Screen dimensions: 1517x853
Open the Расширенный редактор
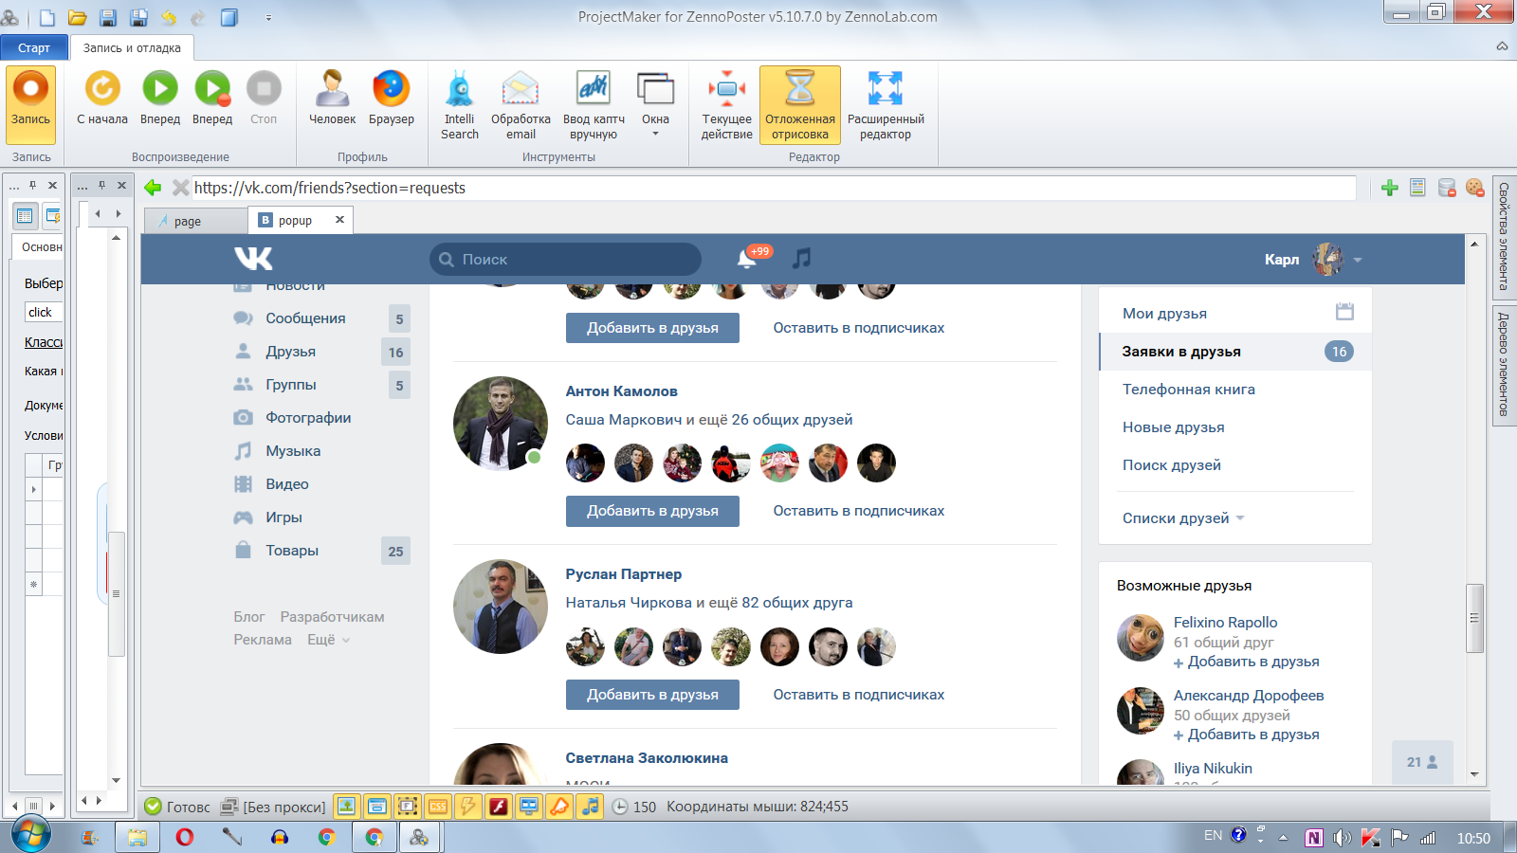tap(886, 105)
